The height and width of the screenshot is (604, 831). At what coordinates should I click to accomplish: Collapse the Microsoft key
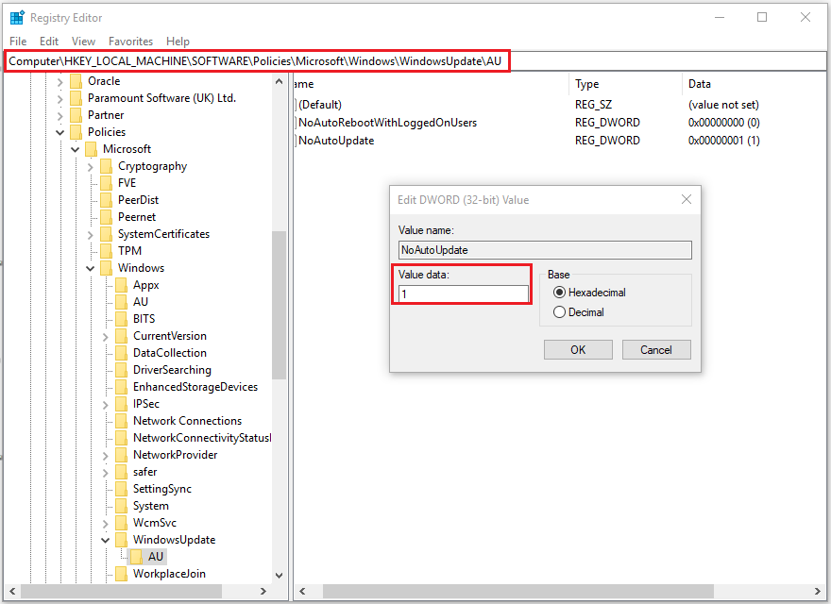click(x=76, y=150)
